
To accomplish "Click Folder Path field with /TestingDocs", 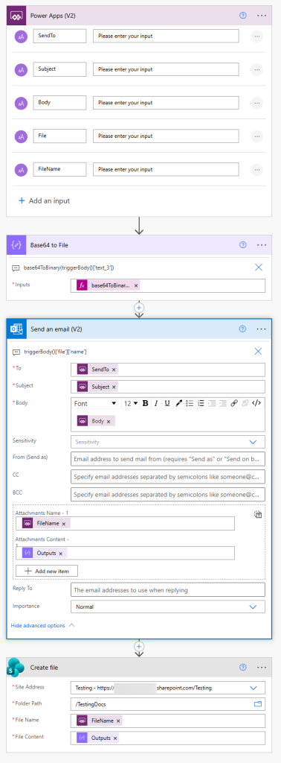I will point(168,703).
